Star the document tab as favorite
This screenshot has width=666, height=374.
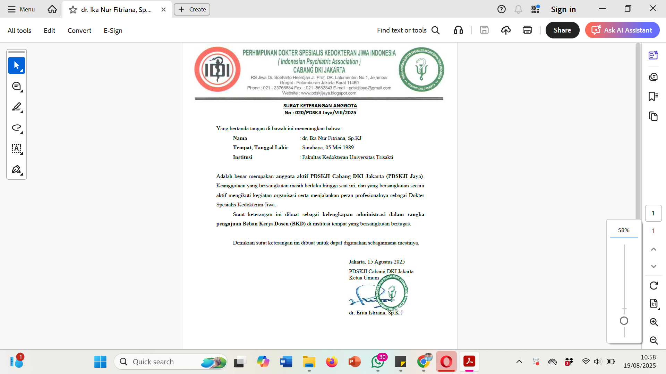pyautogui.click(x=73, y=10)
